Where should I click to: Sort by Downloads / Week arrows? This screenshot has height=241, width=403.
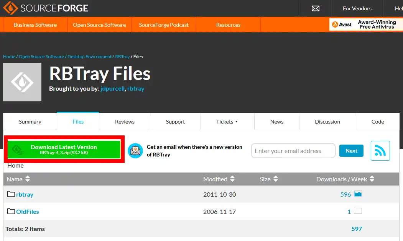372,179
